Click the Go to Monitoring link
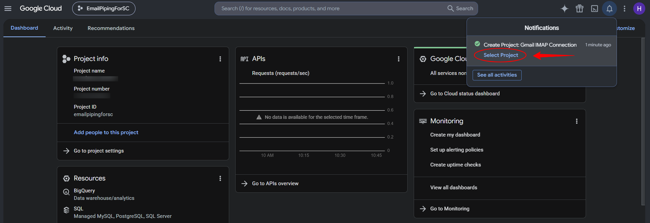 (450, 209)
